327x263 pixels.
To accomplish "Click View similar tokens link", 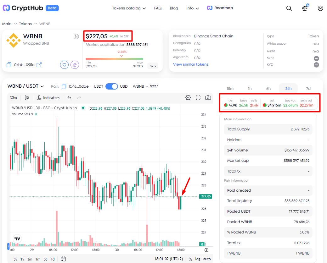I will (191, 64).
